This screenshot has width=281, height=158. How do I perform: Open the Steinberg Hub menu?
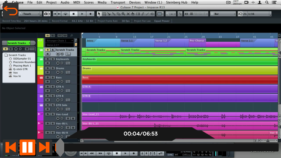(x=176, y=2)
